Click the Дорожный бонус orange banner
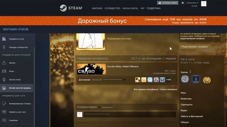 pyautogui.click(x=113, y=21)
